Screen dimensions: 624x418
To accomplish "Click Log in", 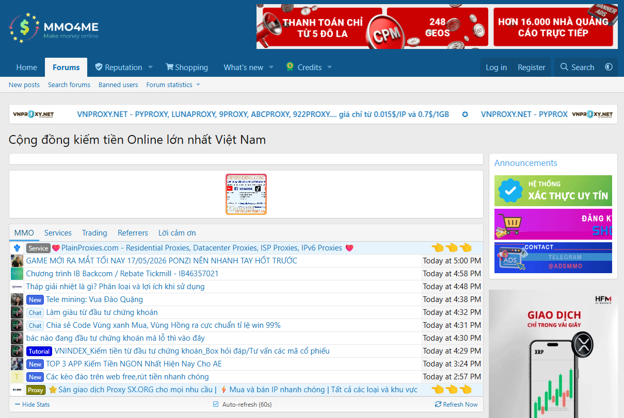I will point(496,67).
